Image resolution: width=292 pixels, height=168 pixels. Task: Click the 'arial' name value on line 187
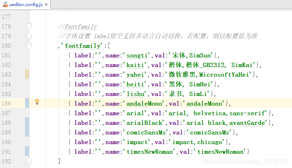tap(135, 113)
